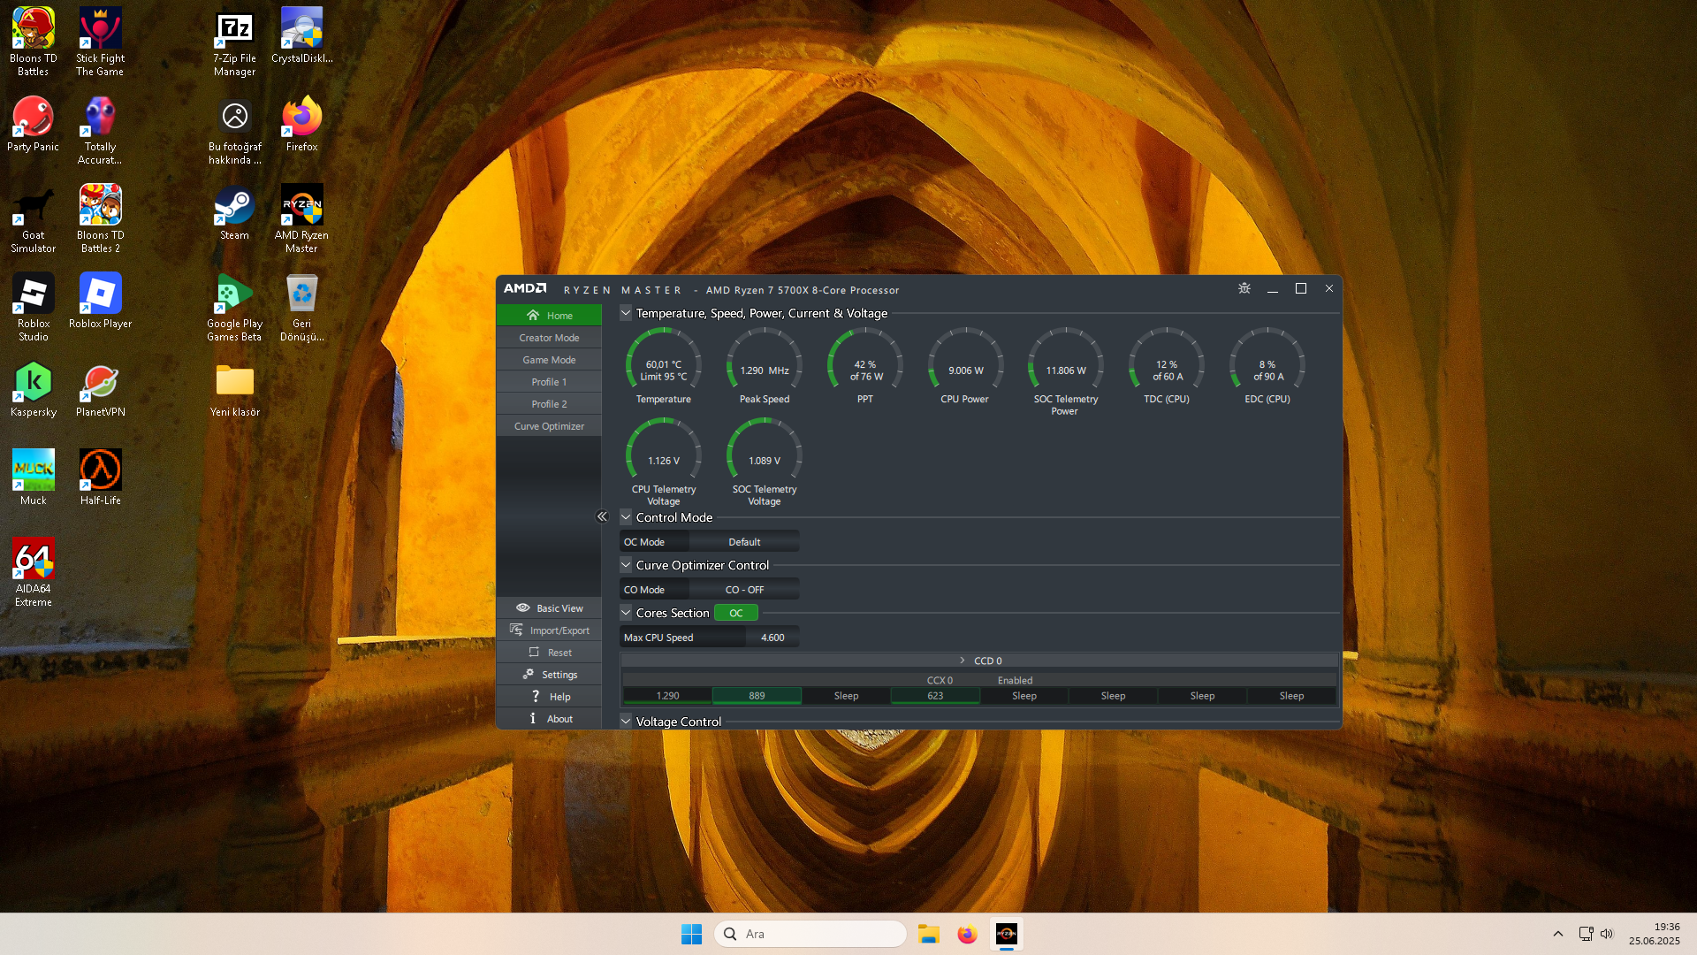The width and height of the screenshot is (1697, 955).
Task: Click the EDC (CPU) gauge
Action: point(1267,365)
